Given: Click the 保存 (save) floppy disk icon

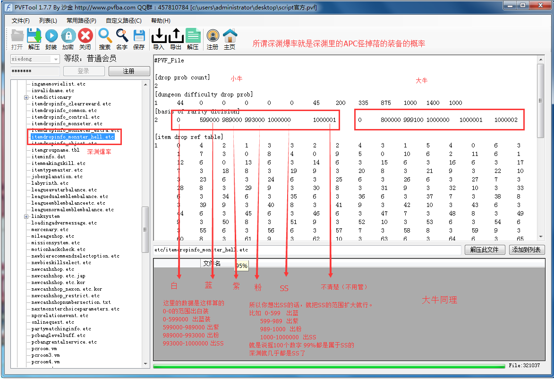Looking at the screenshot, I should [x=139, y=38].
